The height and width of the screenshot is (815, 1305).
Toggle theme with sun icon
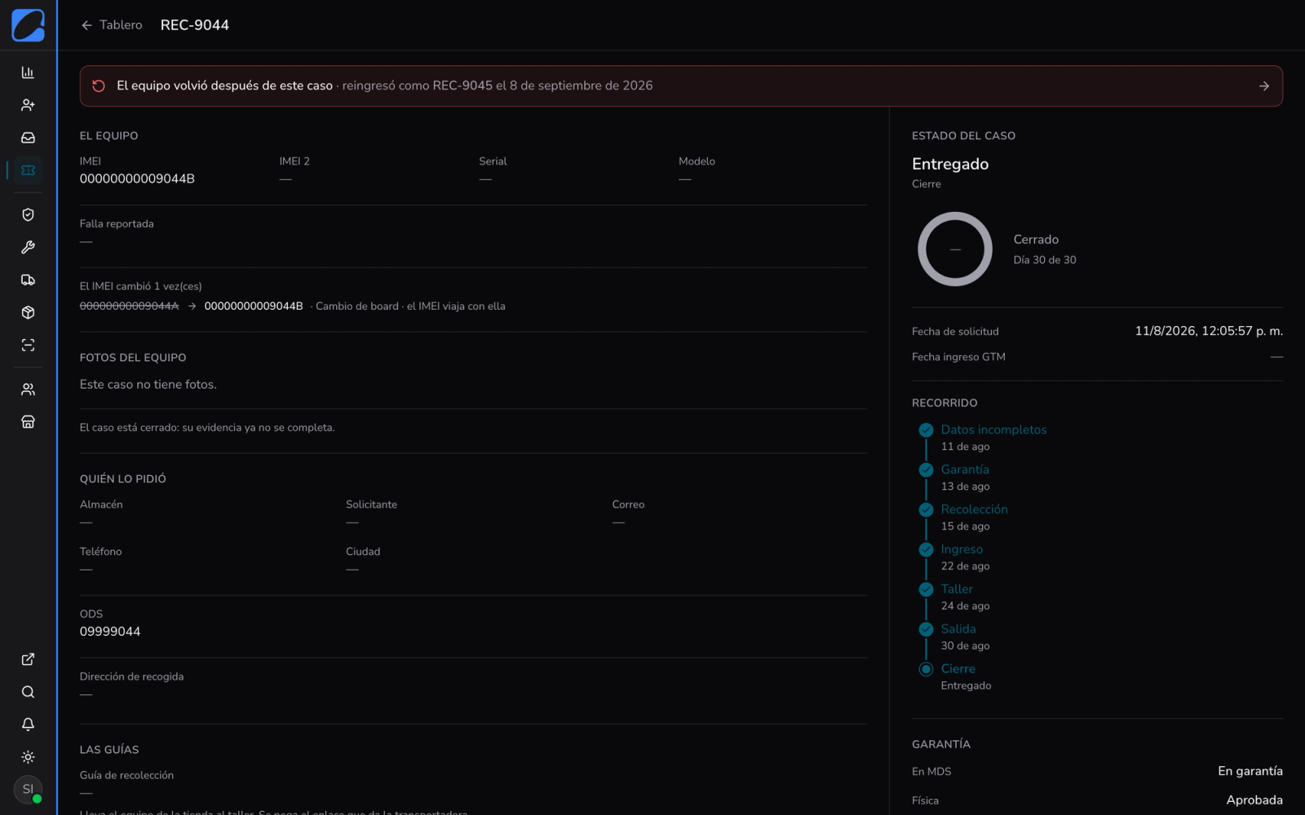click(x=28, y=757)
